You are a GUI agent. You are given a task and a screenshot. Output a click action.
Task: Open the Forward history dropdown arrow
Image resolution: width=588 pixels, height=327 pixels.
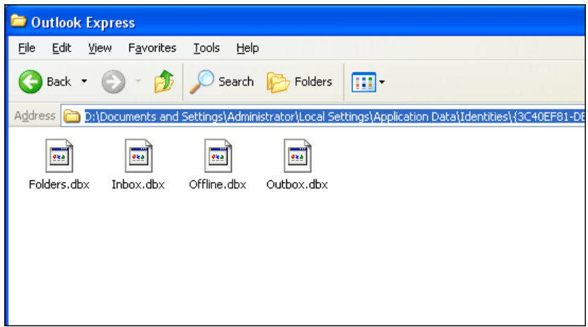tap(138, 81)
